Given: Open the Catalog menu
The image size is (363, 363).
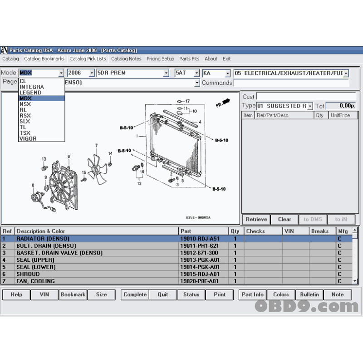Looking at the screenshot, I should coord(10,59).
